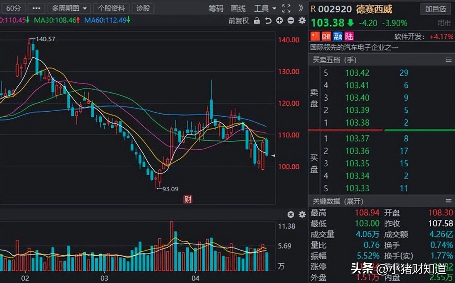Click the 加自选 watchlist button

pos(435,9)
